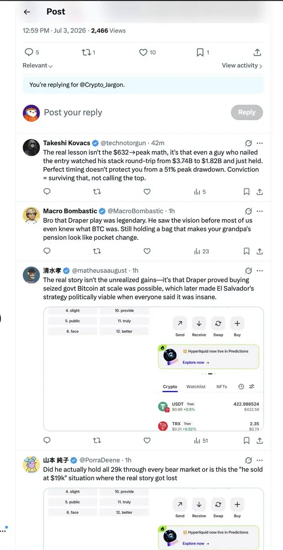283x550 pixels.
Task: Like Macro Bombastic's reply
Action: [147, 251]
